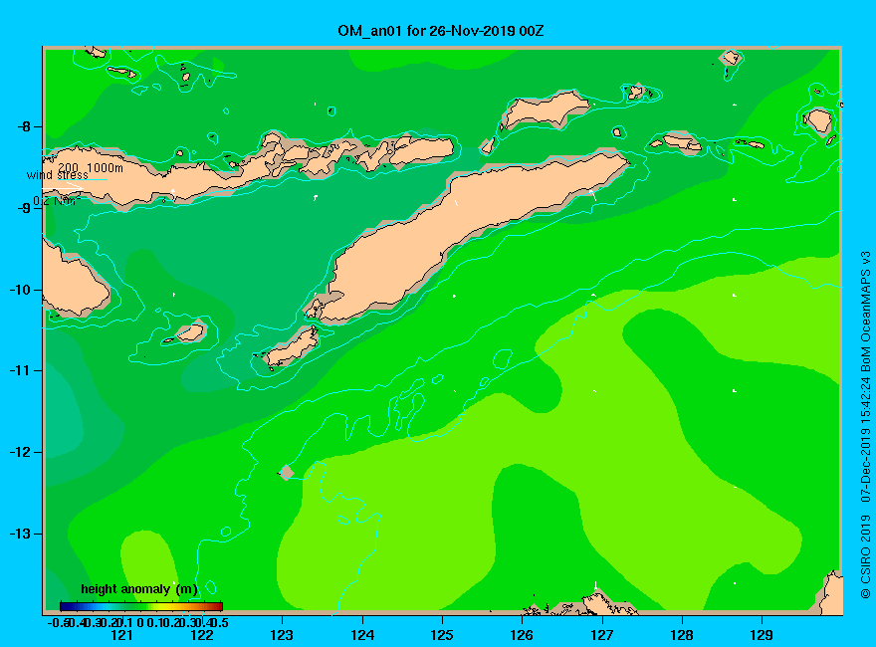Click longitude label 127

(x=601, y=635)
